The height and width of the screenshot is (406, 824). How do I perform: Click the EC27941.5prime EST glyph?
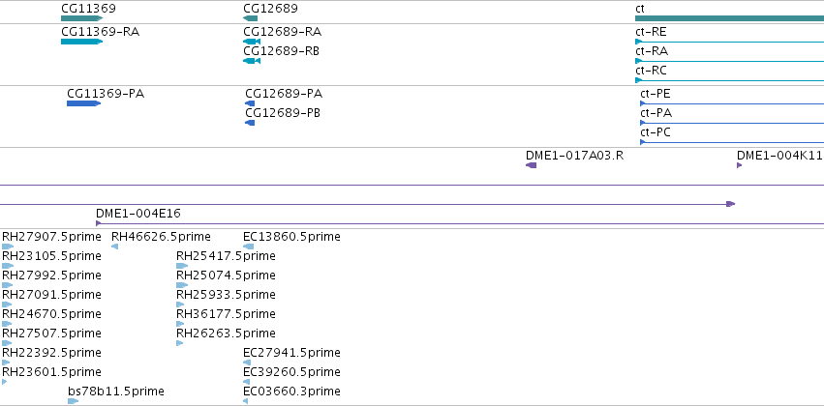pyautogui.click(x=247, y=363)
